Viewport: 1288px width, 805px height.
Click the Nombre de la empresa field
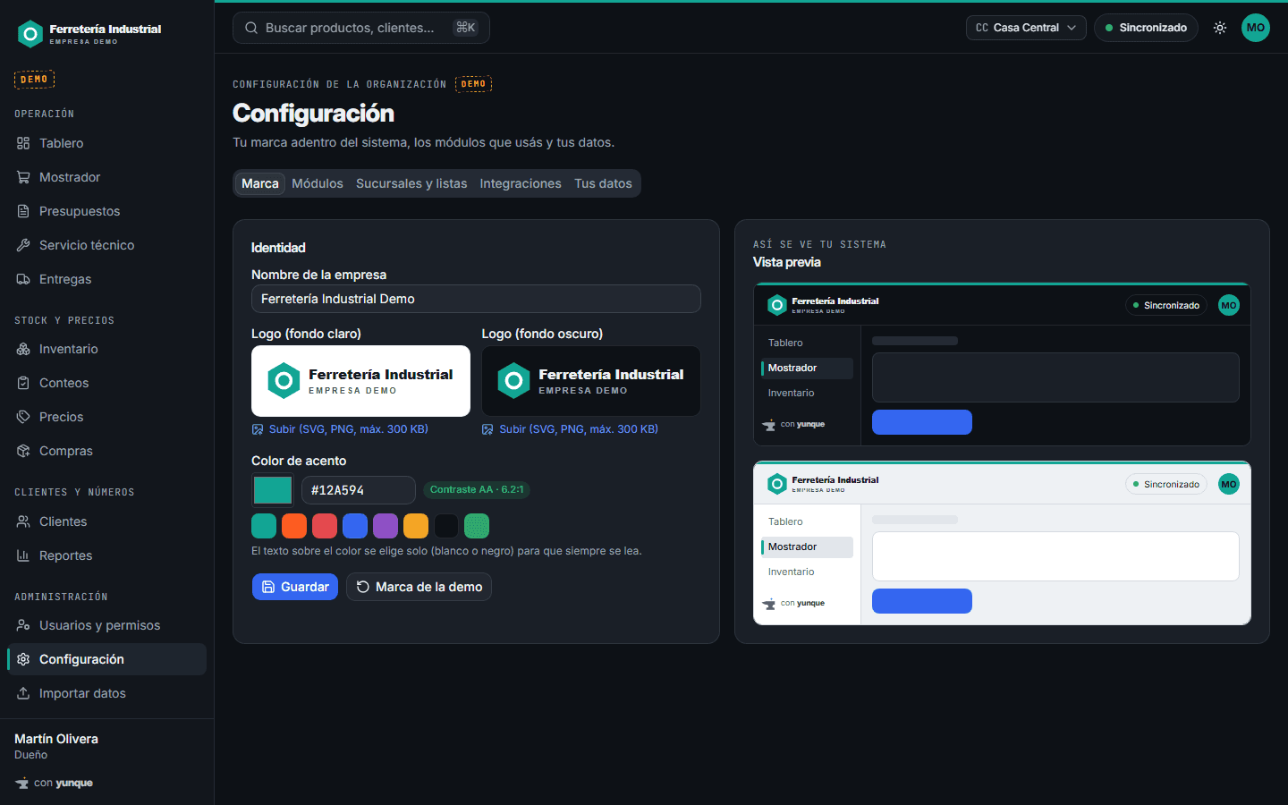[x=476, y=299]
